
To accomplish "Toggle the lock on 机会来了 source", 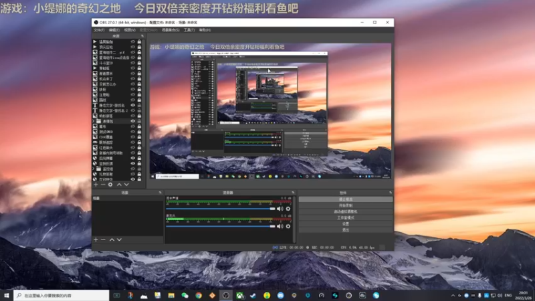I will [x=139, y=79].
